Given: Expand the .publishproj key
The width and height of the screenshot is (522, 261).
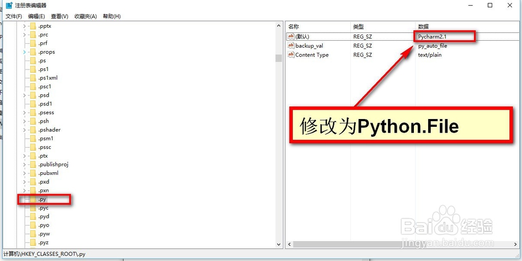Looking at the screenshot, I should (25, 164).
